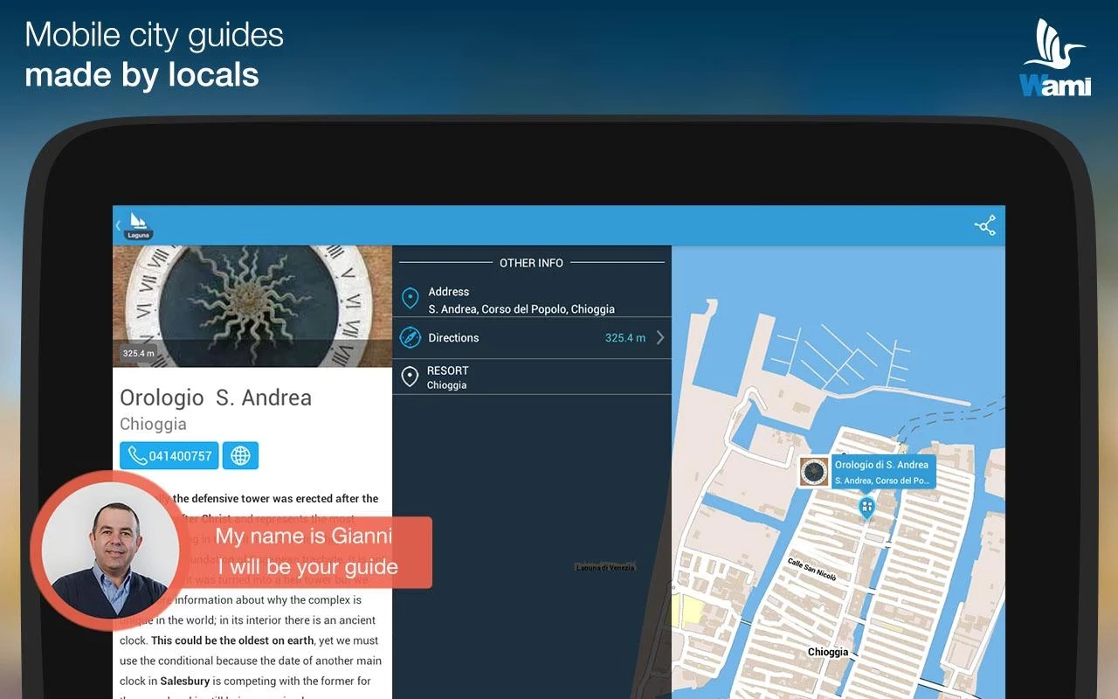
Task: Tap the blue map marker pin
Action: pos(866,508)
